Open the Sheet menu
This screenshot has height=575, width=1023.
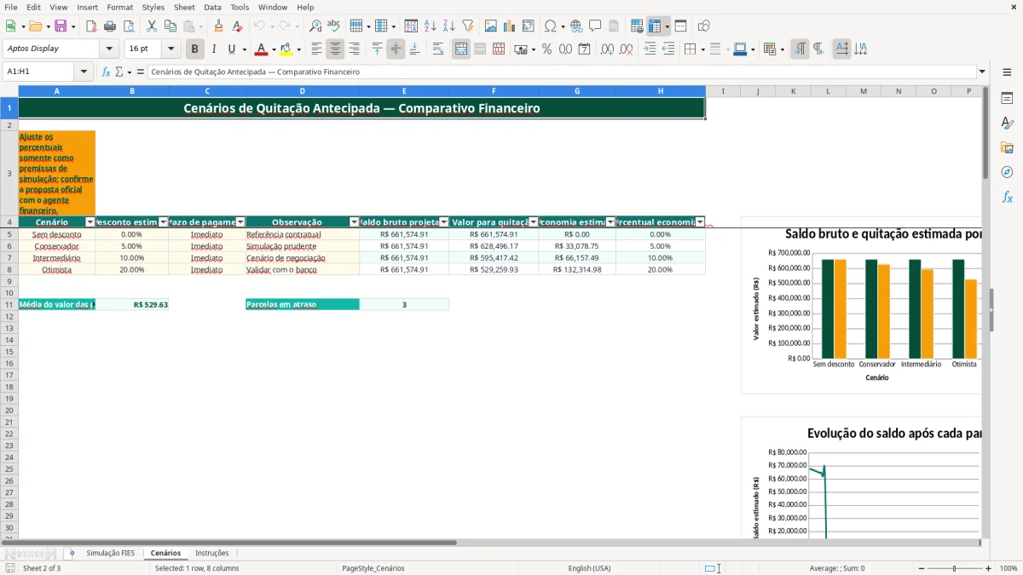pyautogui.click(x=184, y=7)
